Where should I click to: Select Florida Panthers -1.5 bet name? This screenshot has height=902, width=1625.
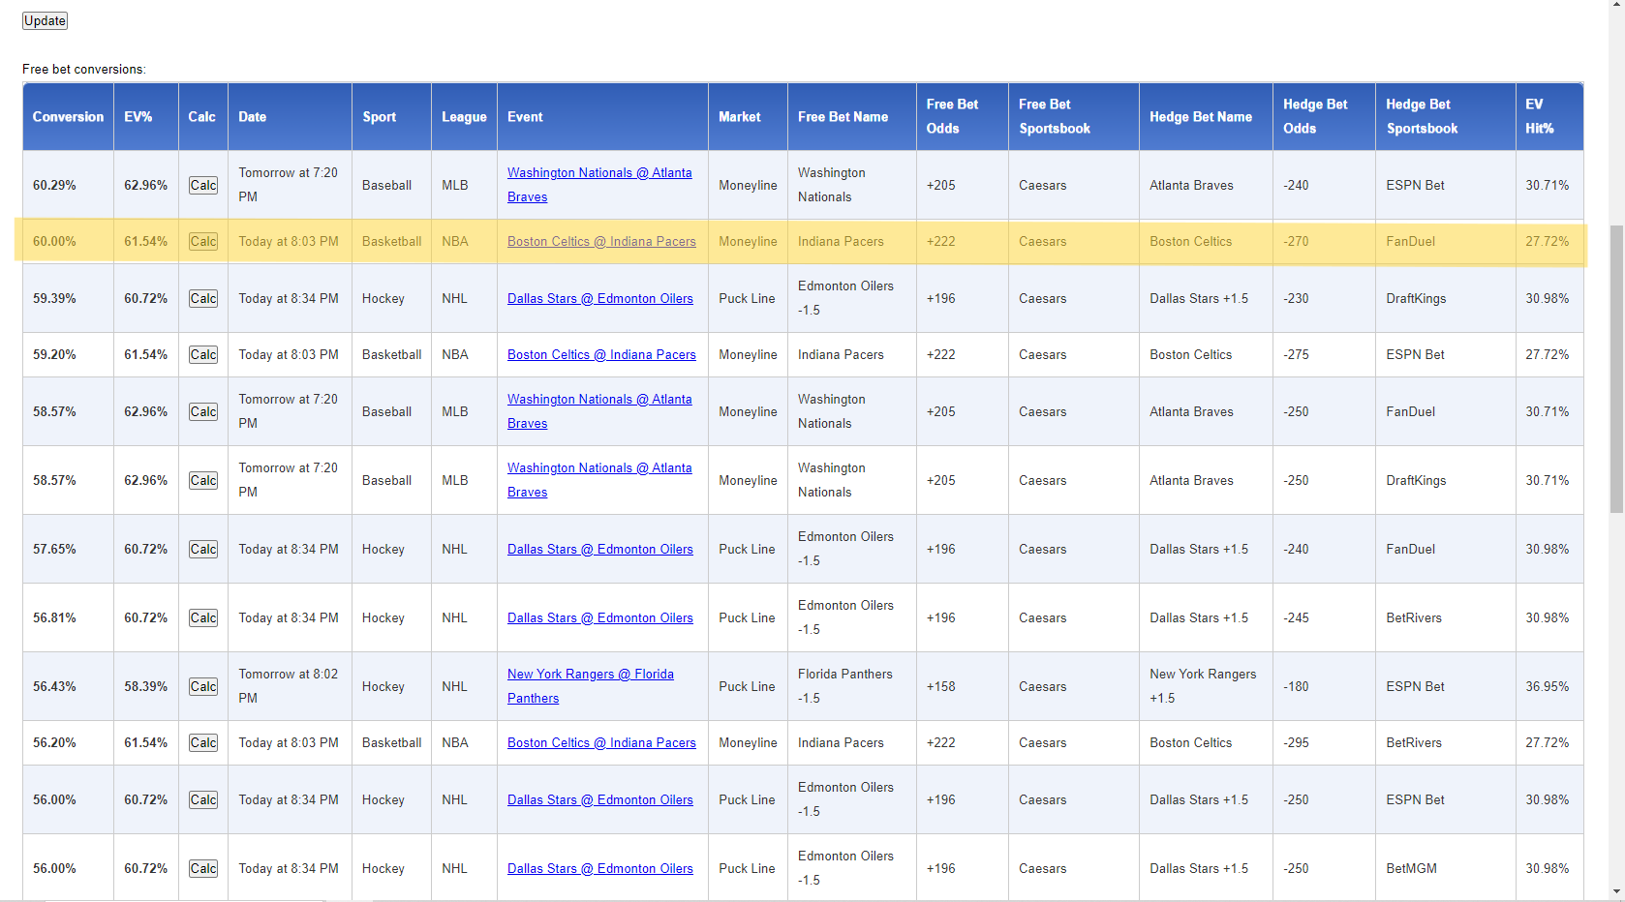pyautogui.click(x=845, y=686)
